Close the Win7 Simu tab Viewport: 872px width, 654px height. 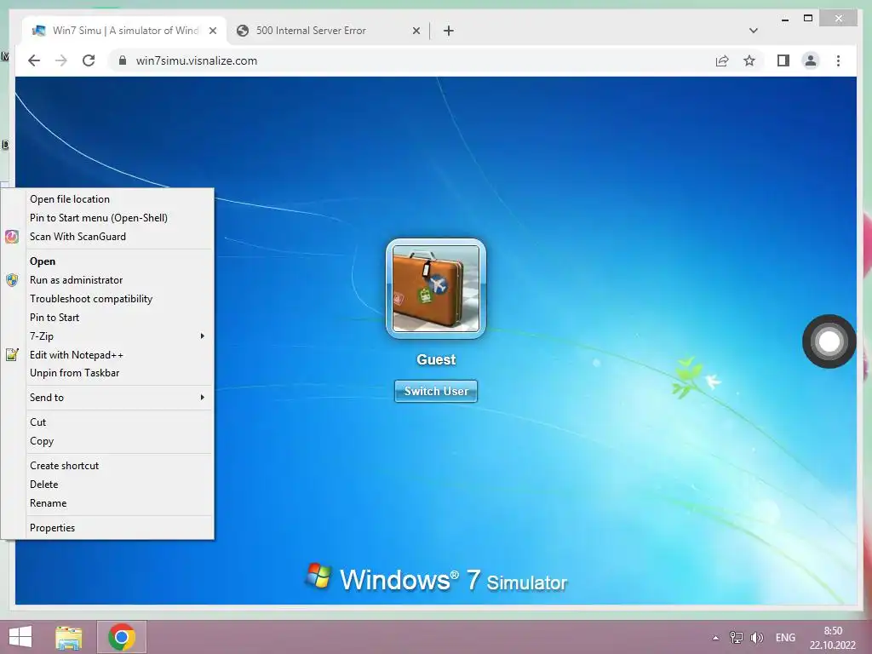(212, 31)
